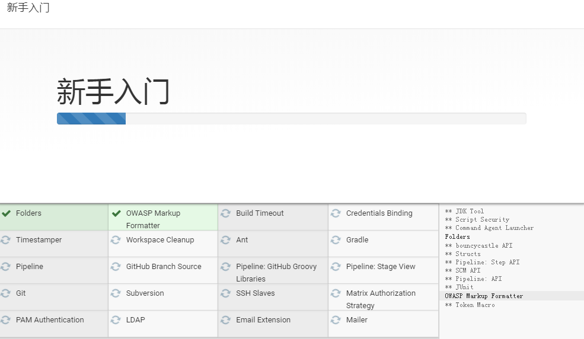The image size is (584, 339).
Task: Click sync icon for Pipeline: GitHub Groovy Libraries
Action: 225,267
